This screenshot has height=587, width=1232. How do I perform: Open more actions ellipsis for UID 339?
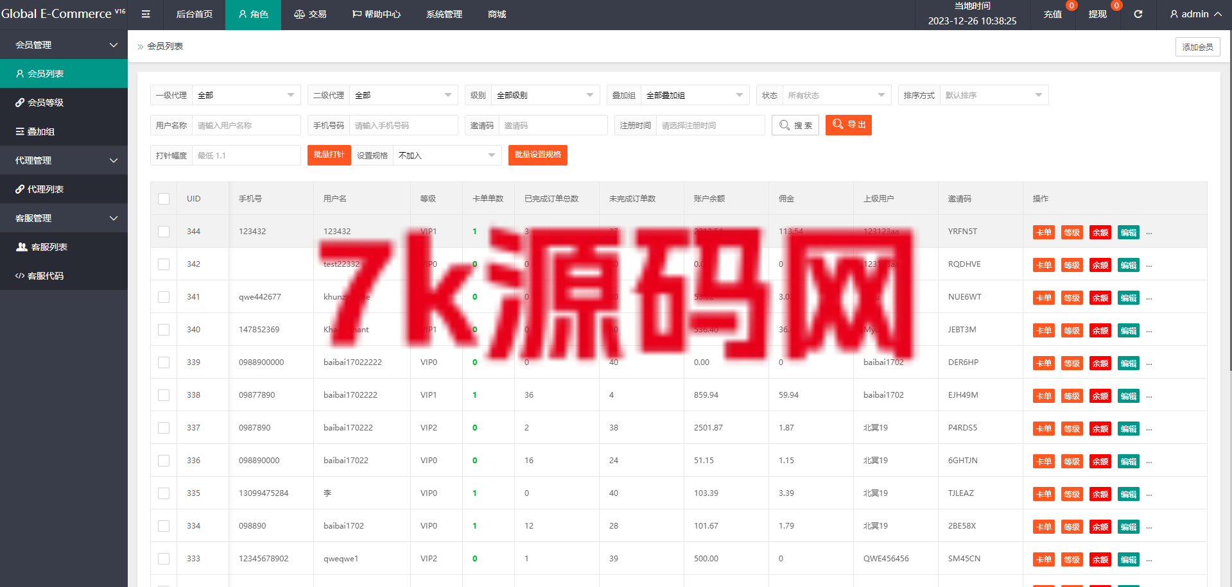tap(1149, 364)
